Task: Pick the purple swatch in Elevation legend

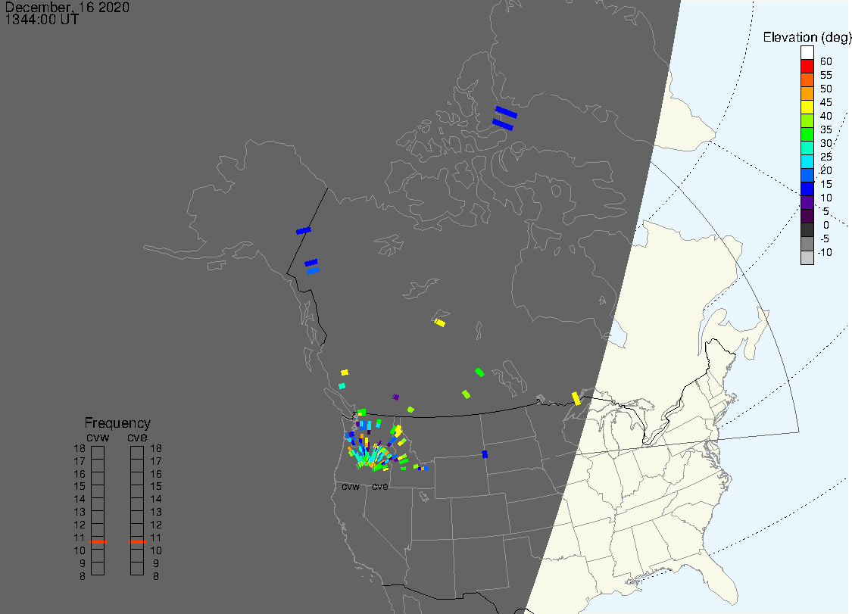Action: (x=807, y=202)
